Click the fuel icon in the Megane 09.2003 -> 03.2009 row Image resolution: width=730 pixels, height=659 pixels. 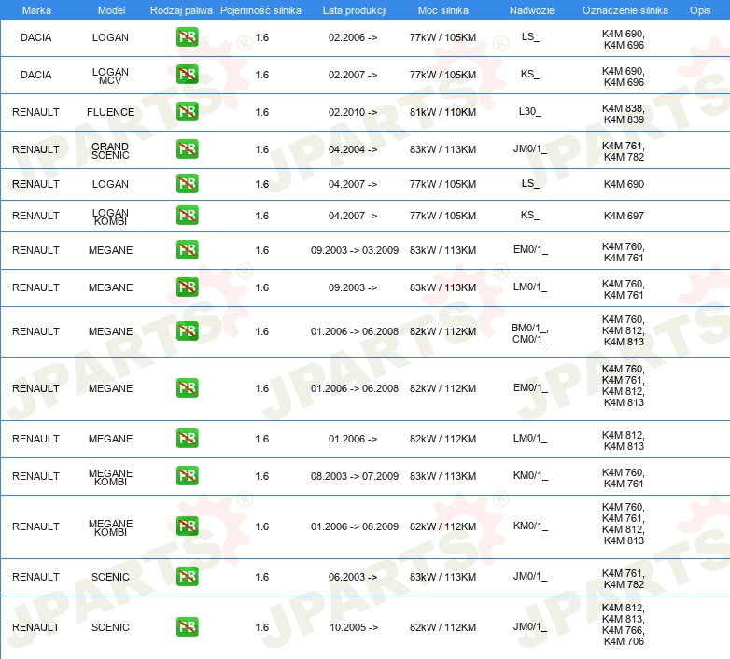(x=187, y=250)
